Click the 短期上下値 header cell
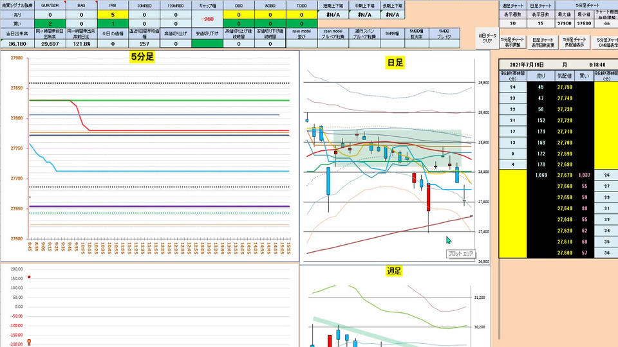The width and height of the screenshot is (618, 347). coord(333,6)
